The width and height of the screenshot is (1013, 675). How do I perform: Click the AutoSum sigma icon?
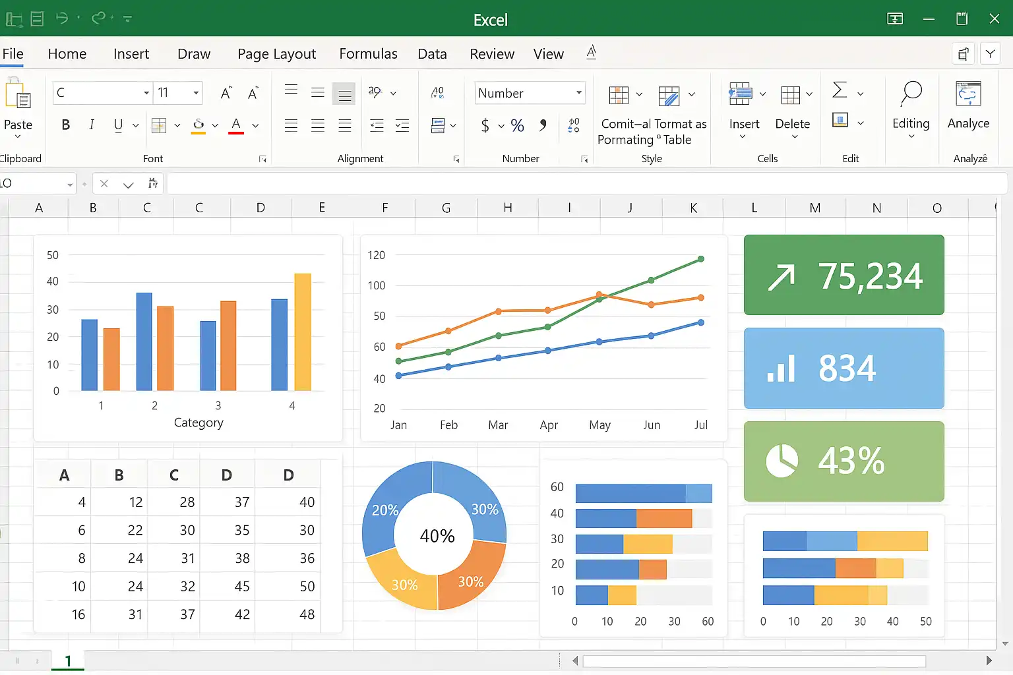pyautogui.click(x=840, y=90)
